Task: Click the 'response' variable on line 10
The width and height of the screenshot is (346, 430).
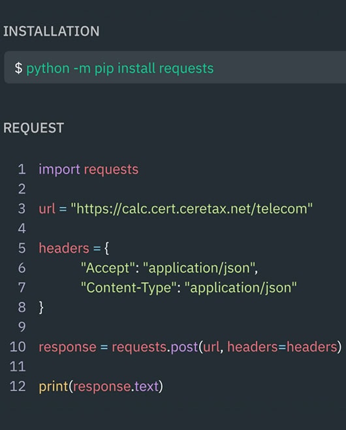Action: 67,347
